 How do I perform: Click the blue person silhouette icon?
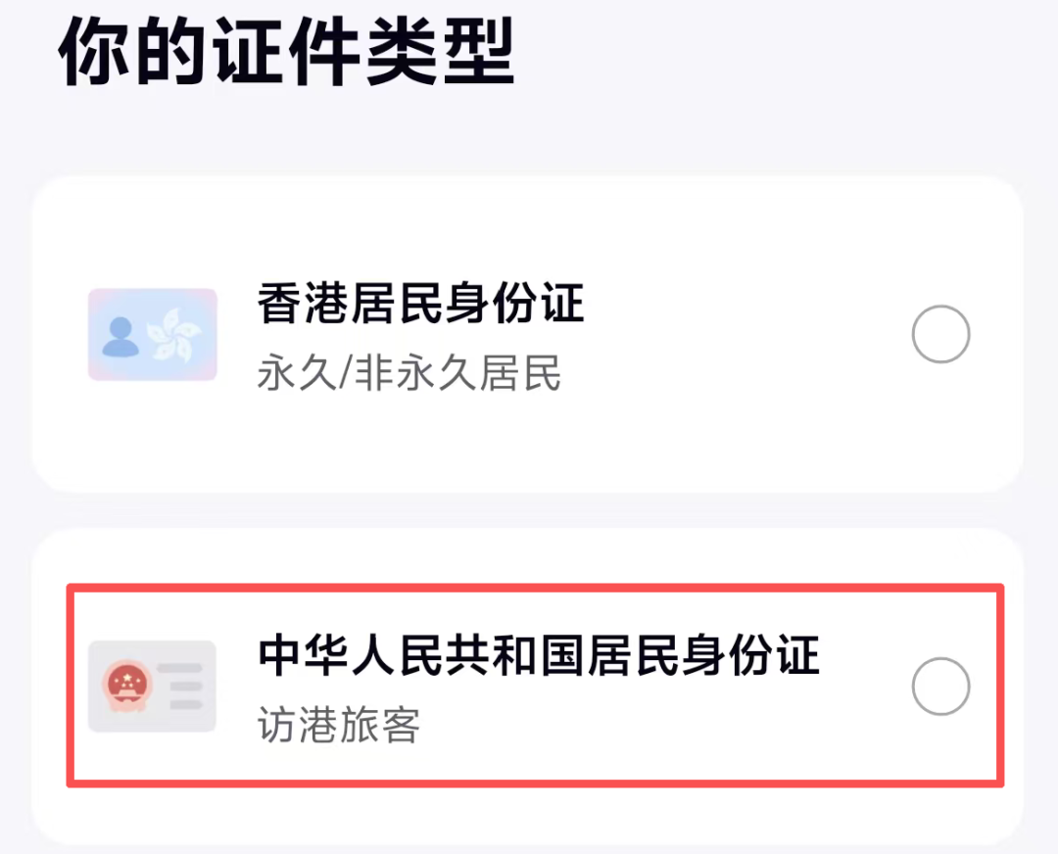[x=121, y=335]
